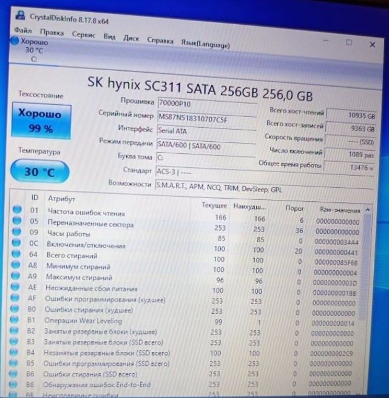Select row Часы работы
The image size is (389, 398).
[187, 237]
